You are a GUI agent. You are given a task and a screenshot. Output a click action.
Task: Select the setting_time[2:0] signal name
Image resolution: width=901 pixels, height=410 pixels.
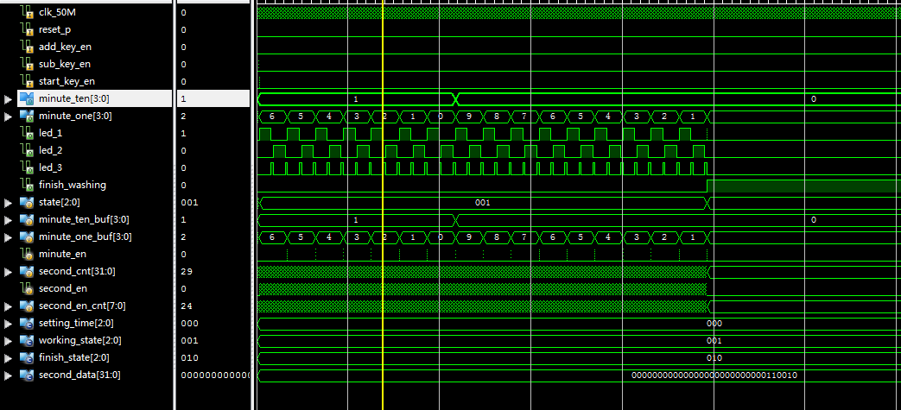(73, 323)
